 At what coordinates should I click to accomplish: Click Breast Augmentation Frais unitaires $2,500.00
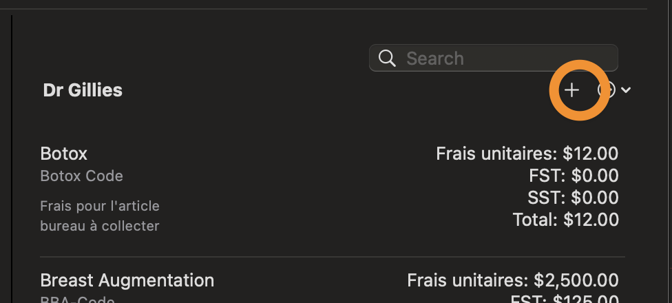coord(512,281)
